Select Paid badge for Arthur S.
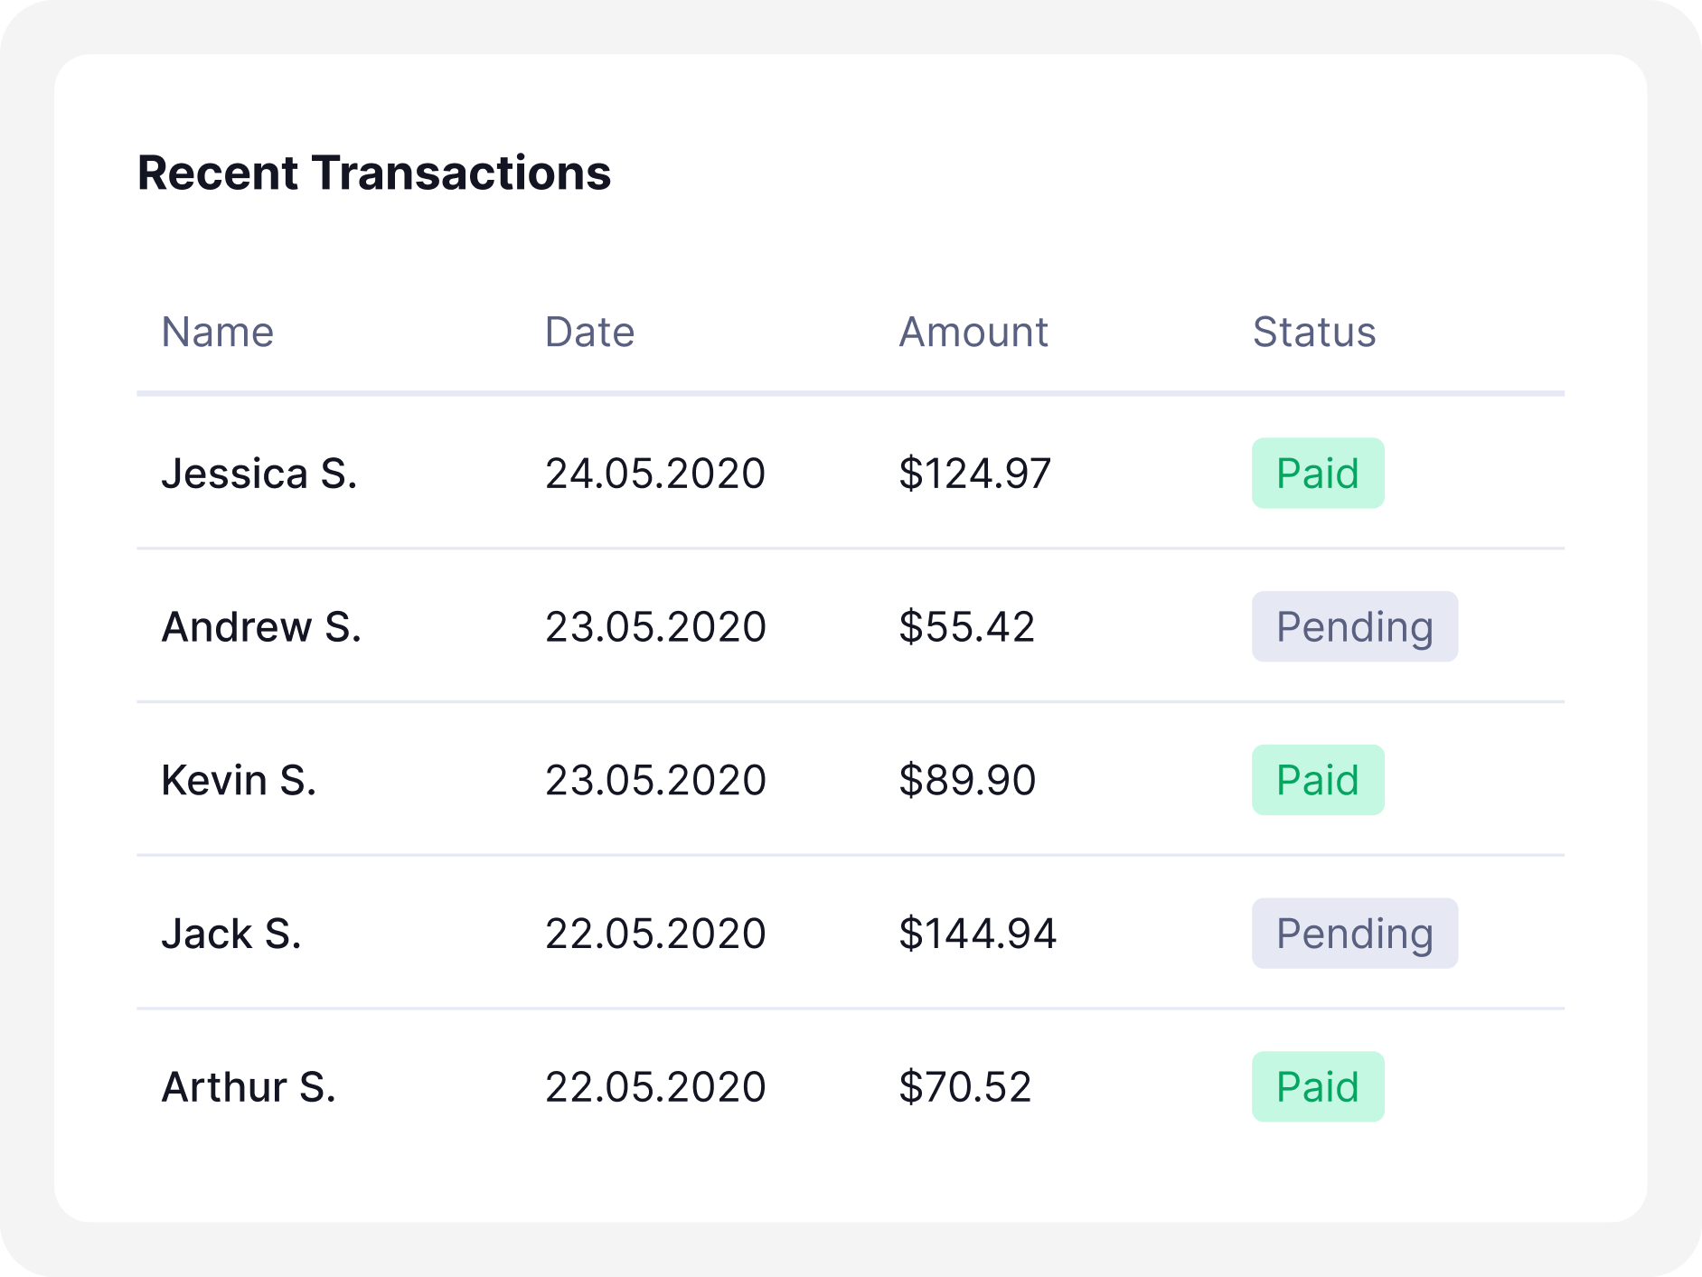The height and width of the screenshot is (1277, 1702). 1317,1087
